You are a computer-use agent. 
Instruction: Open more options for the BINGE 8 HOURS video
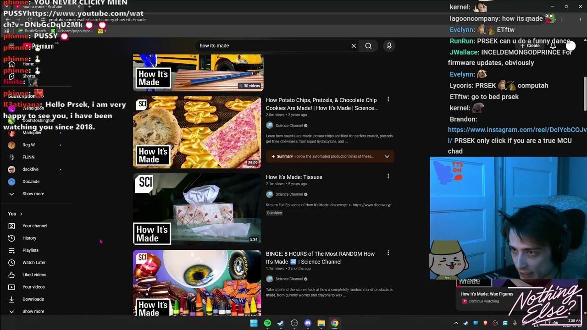388,253
